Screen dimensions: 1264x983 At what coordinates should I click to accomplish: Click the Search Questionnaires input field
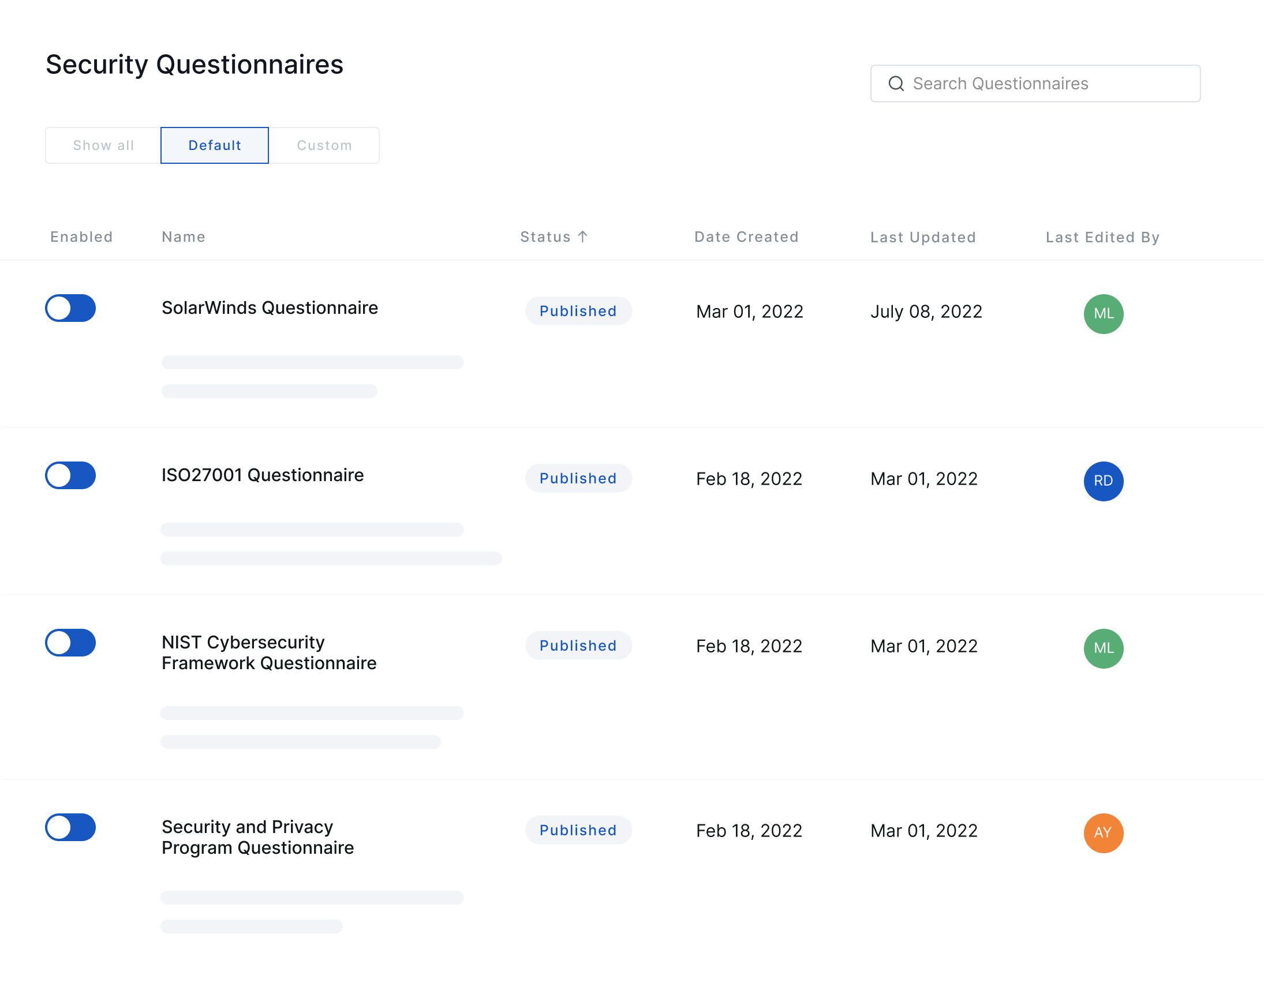[1035, 83]
